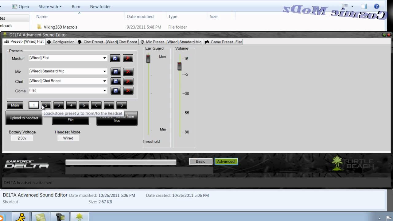Click Burn in Explorer toolbar

pos(76,6)
